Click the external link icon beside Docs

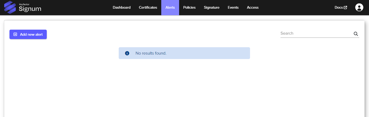[x=345, y=8]
